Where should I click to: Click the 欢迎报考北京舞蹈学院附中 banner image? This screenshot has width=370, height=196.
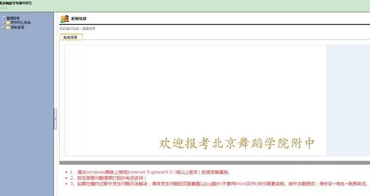pos(195,100)
